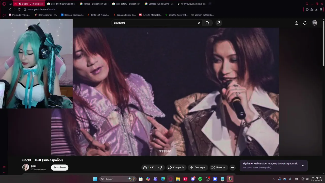The width and height of the screenshot is (325, 183).
Task: Subscribe to the pink channel
Action: pos(60,167)
